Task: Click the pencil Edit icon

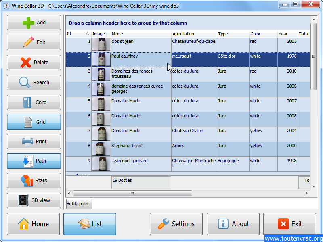Action: click(28, 42)
